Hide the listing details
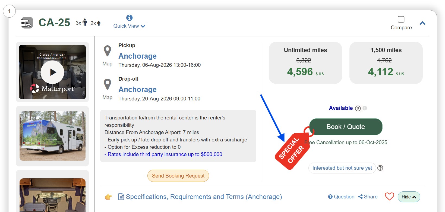This screenshot has width=445, height=212. [x=409, y=197]
